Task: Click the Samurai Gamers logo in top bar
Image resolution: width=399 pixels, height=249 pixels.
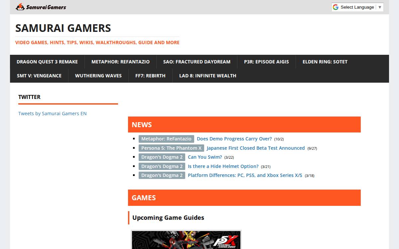Action: pos(41,7)
